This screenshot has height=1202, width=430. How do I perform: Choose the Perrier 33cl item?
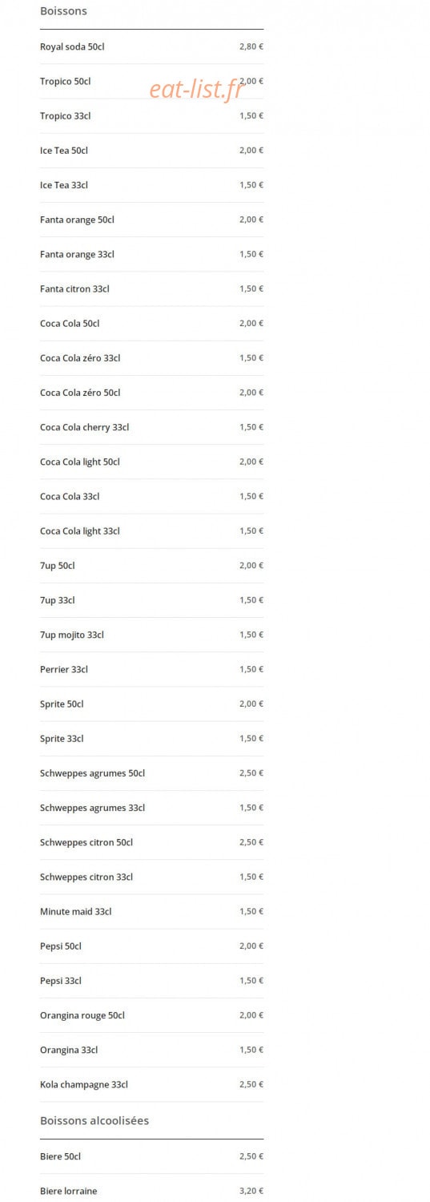point(151,669)
